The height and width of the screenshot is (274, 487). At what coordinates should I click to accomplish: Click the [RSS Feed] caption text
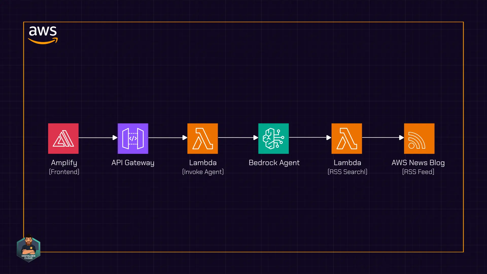[x=418, y=172]
